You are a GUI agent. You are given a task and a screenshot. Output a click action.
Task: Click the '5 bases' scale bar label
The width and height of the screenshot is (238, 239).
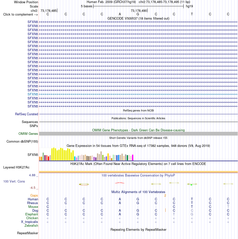[x=86, y=6]
